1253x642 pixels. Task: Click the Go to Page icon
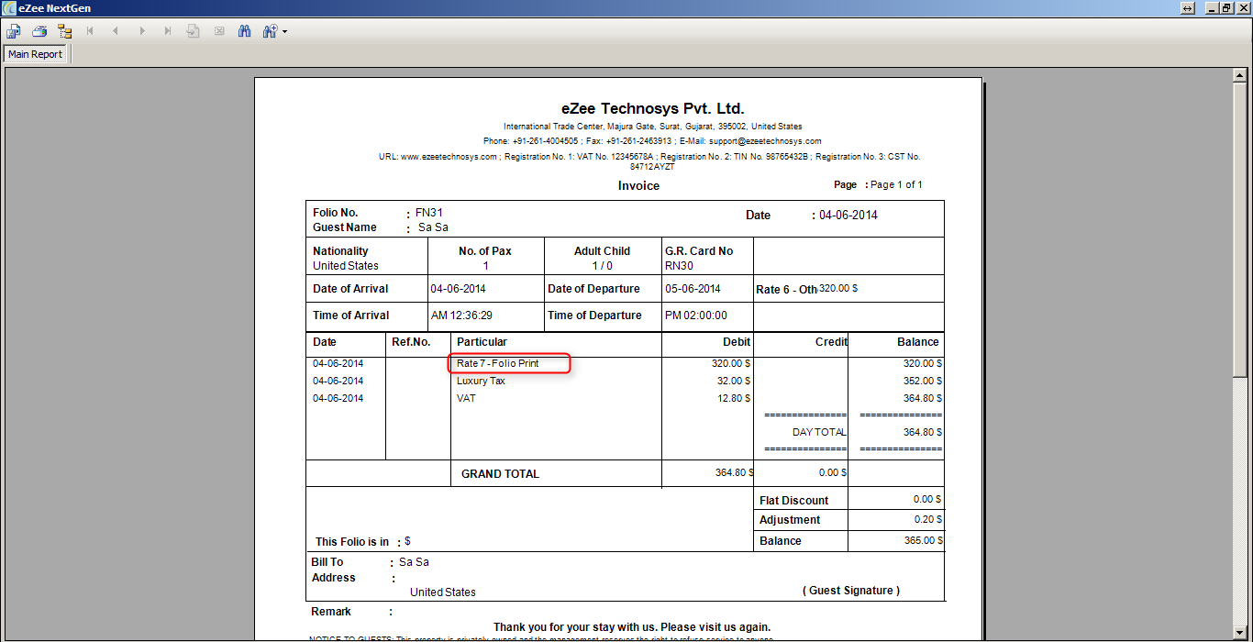pyautogui.click(x=193, y=31)
